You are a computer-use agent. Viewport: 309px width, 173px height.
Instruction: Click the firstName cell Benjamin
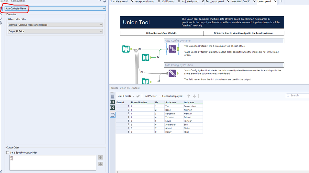(x=174, y=114)
